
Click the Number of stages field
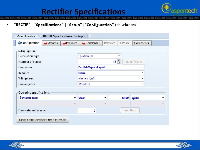pos(97,62)
